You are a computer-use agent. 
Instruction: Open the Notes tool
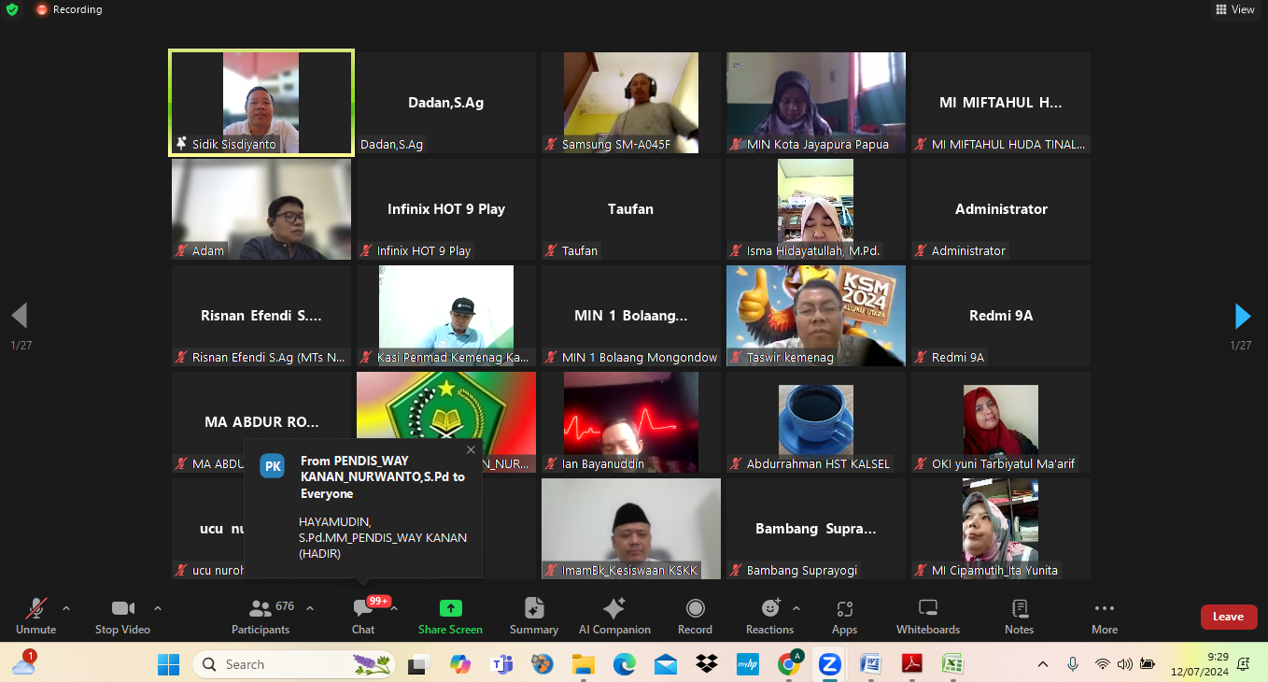click(1019, 609)
